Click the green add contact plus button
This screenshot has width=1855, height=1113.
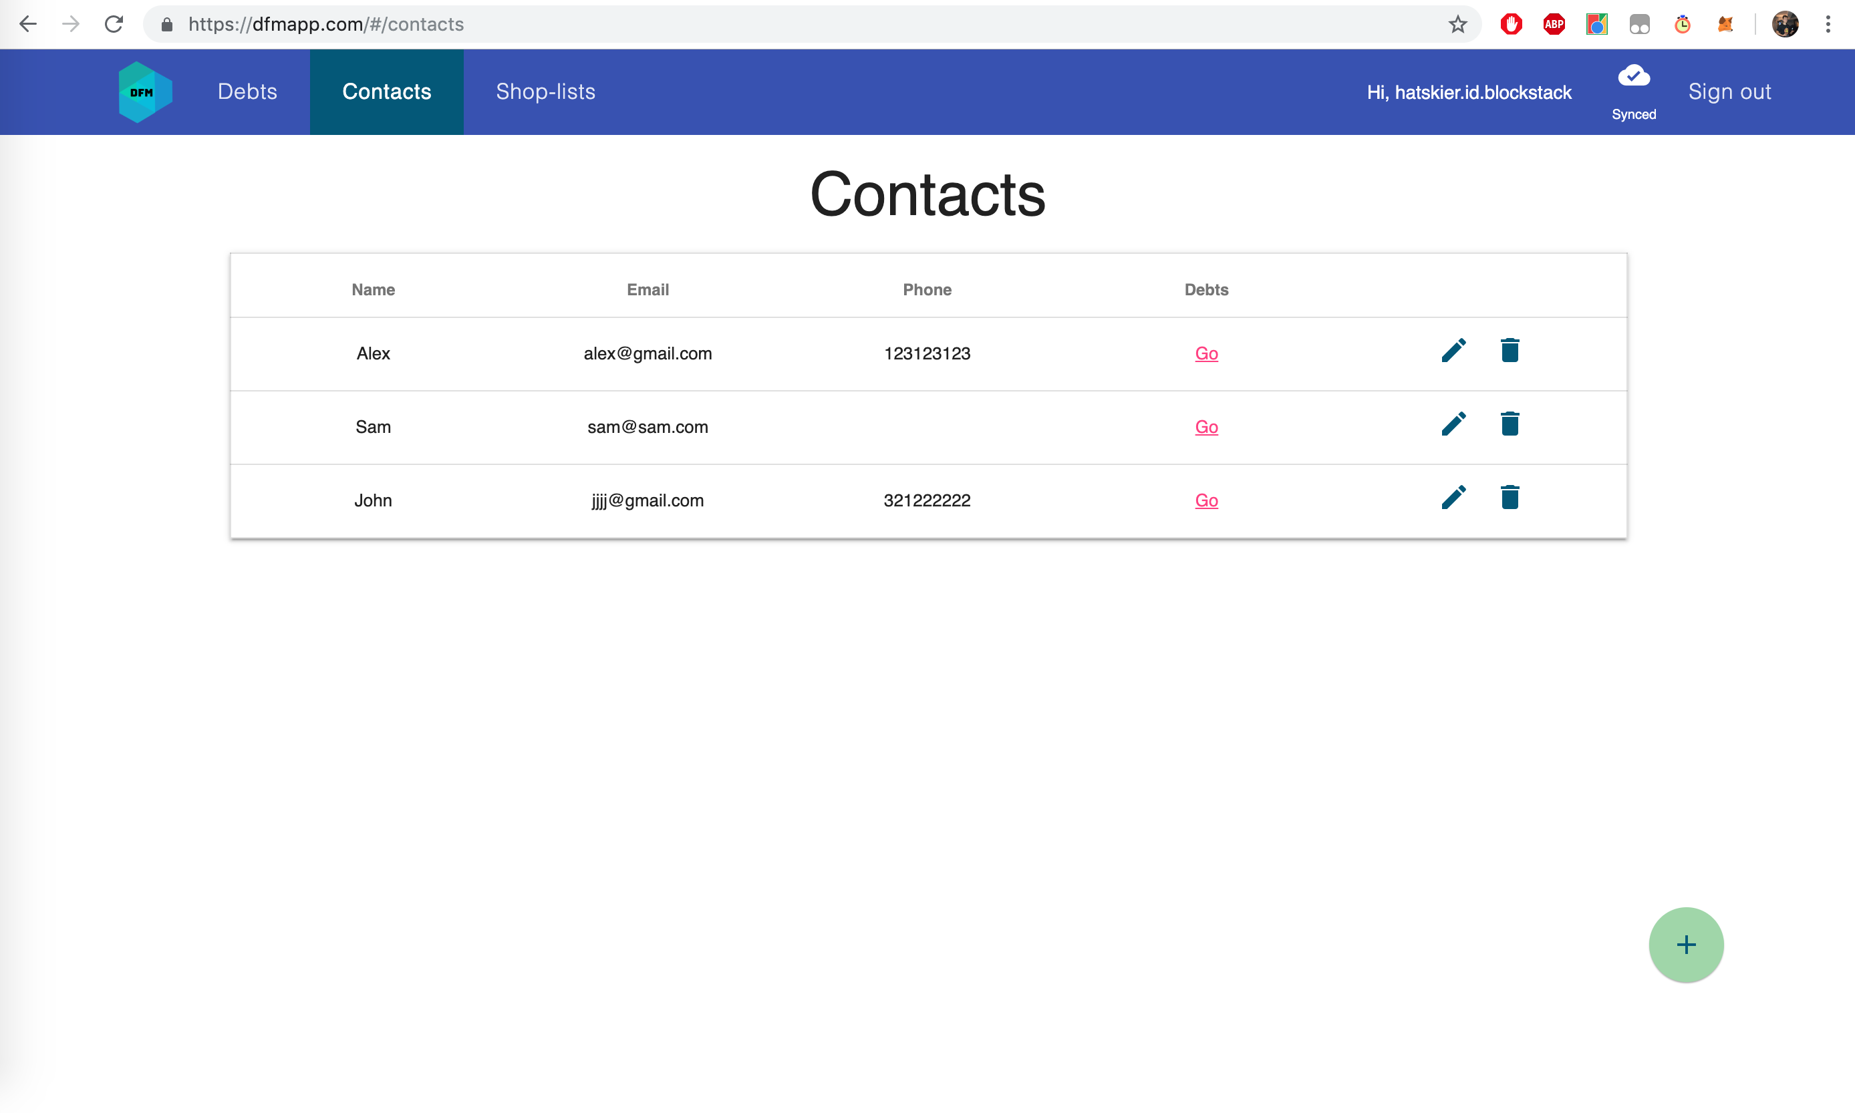(1685, 944)
